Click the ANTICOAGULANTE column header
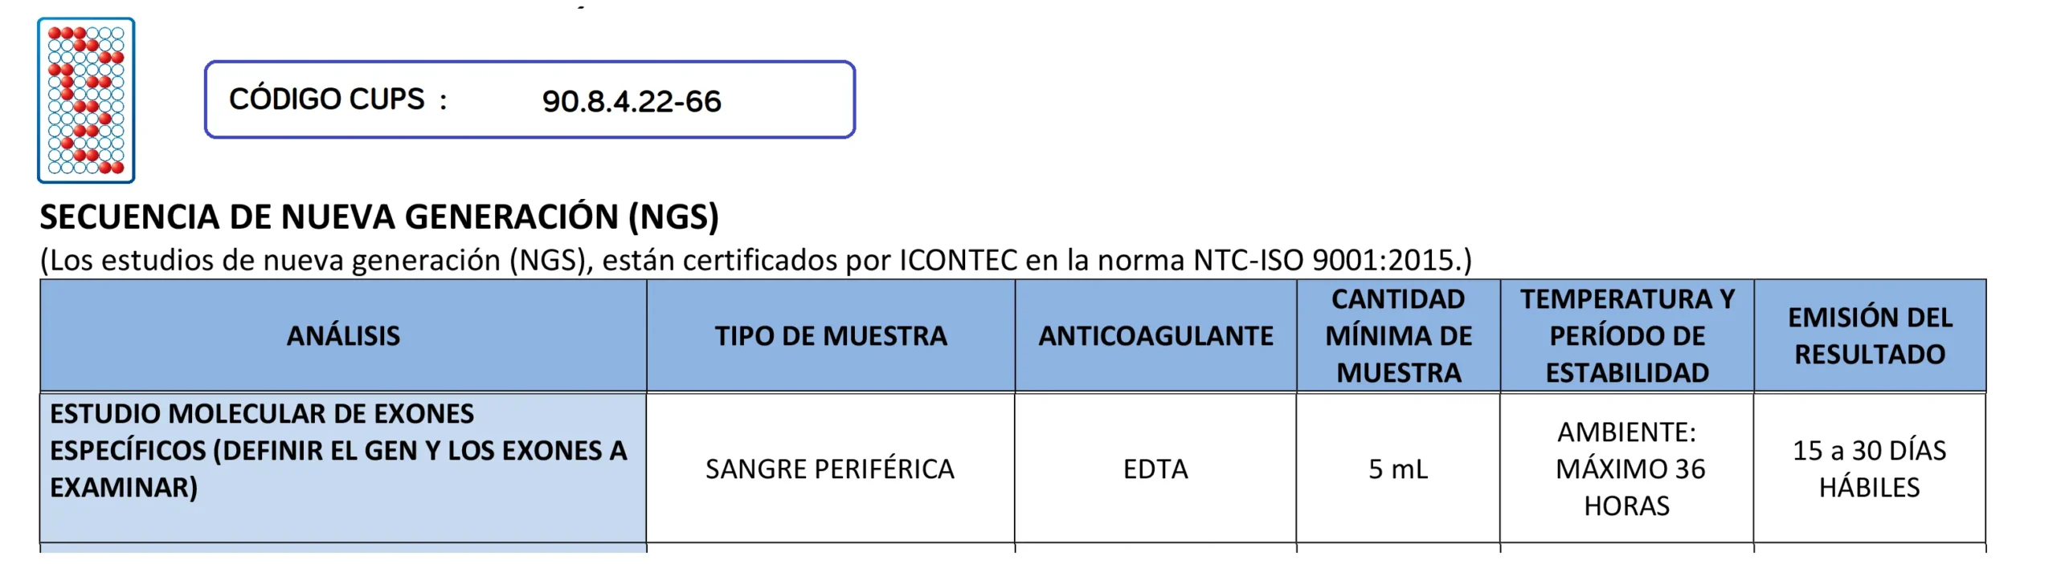The width and height of the screenshot is (2057, 564). tap(1155, 336)
